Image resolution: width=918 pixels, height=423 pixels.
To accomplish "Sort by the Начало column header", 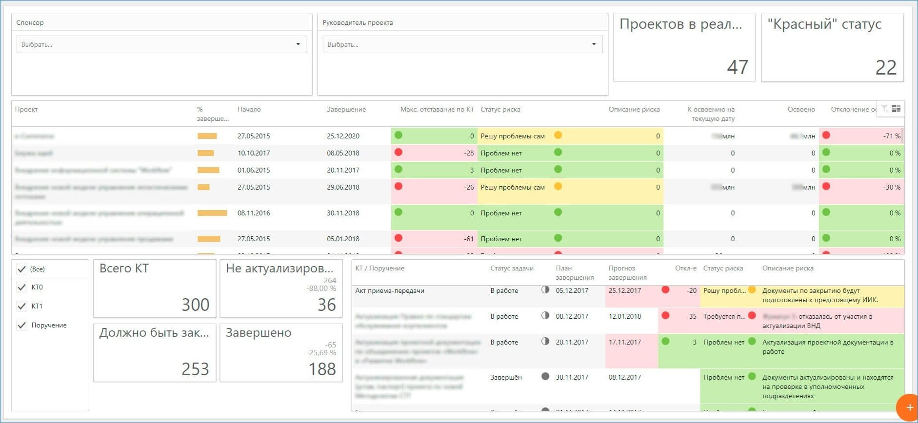I will point(249,109).
